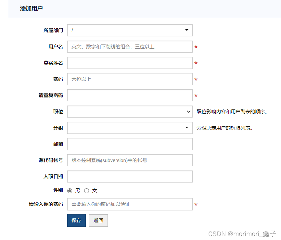Viewport: 281px width, 240px height.
Task: Click the 保存 save button
Action: click(77, 221)
